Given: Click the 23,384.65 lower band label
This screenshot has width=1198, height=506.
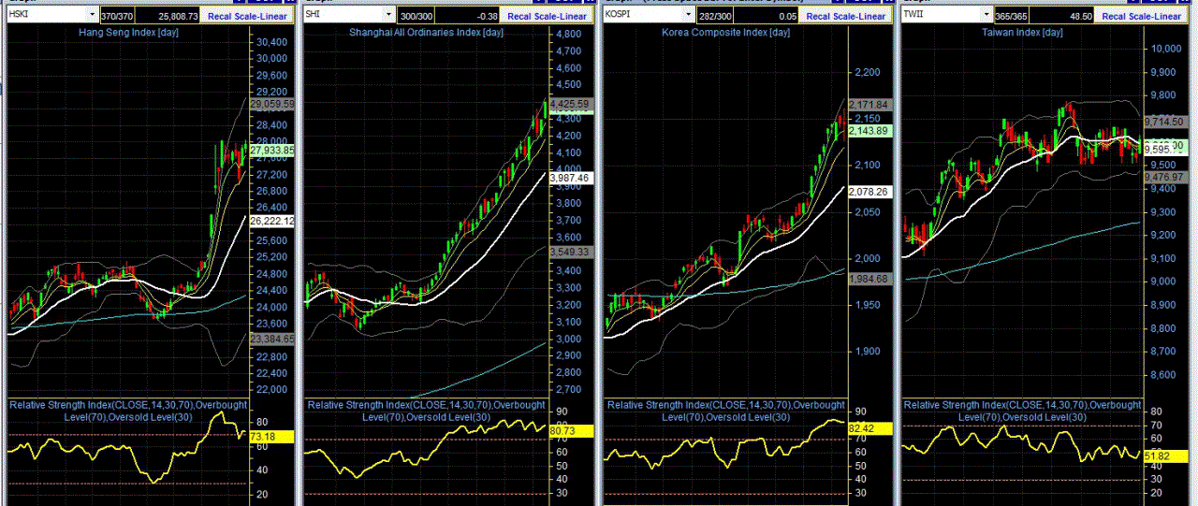Looking at the screenshot, I should tap(271, 340).
